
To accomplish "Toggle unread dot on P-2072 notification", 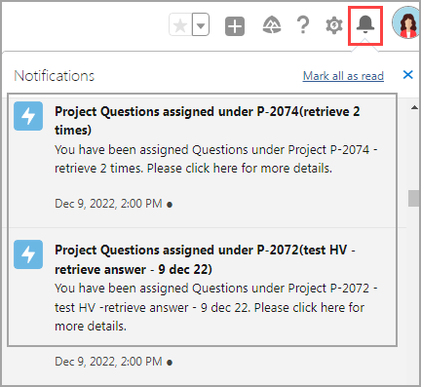I will tap(170, 363).
